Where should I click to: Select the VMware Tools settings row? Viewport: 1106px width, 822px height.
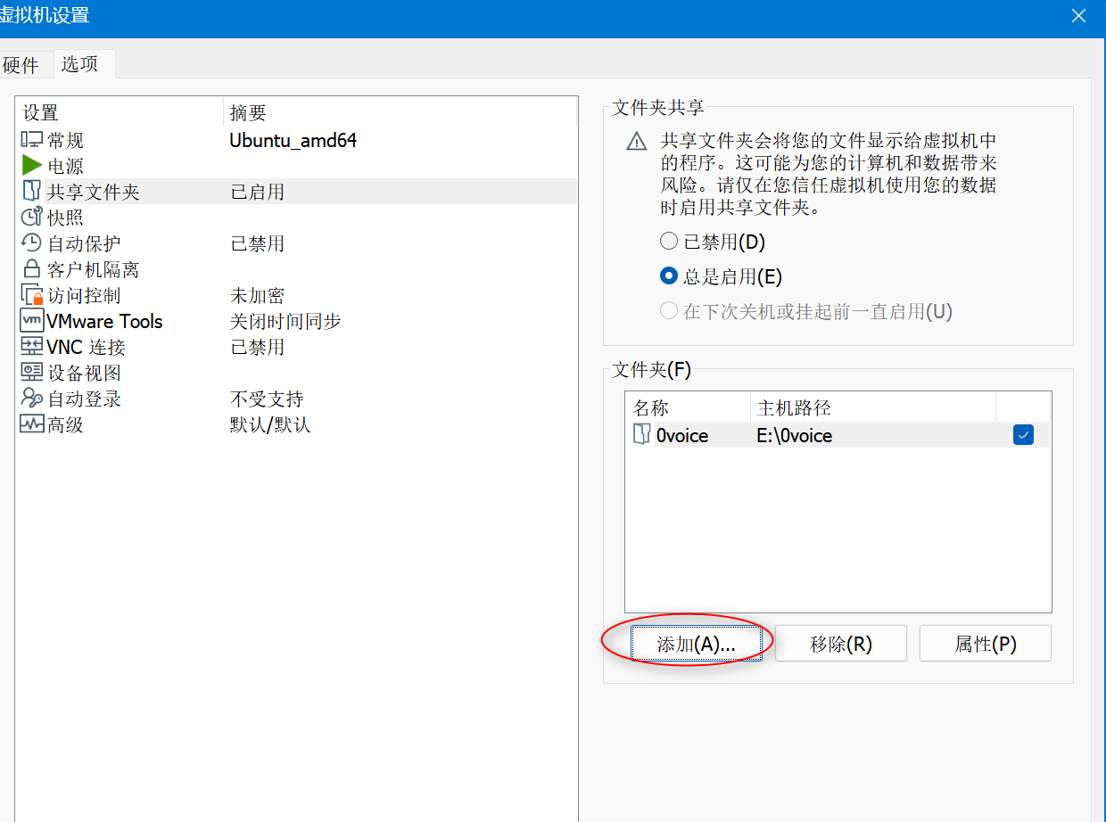pyautogui.click(x=297, y=321)
